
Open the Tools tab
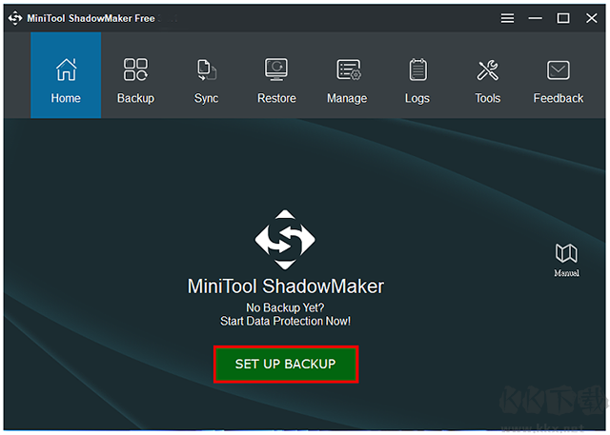click(x=487, y=75)
